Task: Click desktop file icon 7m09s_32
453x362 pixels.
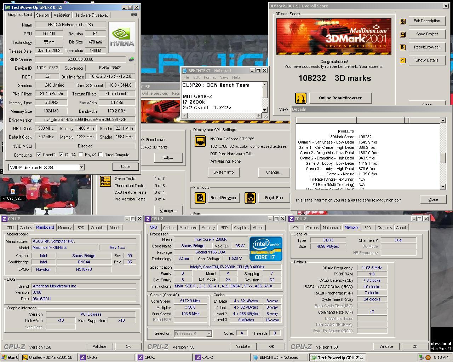Action: [x=13, y=194]
